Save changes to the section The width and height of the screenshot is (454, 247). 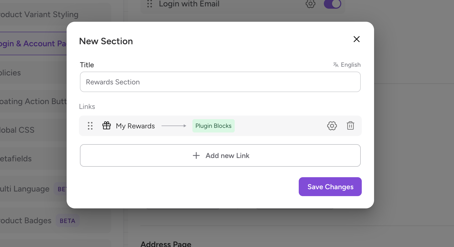tap(330, 187)
